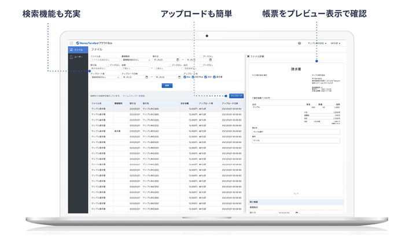Open calendar for アップロード日時 start date
The width and height of the screenshot is (405, 236).
click(x=148, y=77)
